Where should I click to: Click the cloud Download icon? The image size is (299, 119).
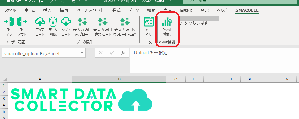[x=66, y=22]
